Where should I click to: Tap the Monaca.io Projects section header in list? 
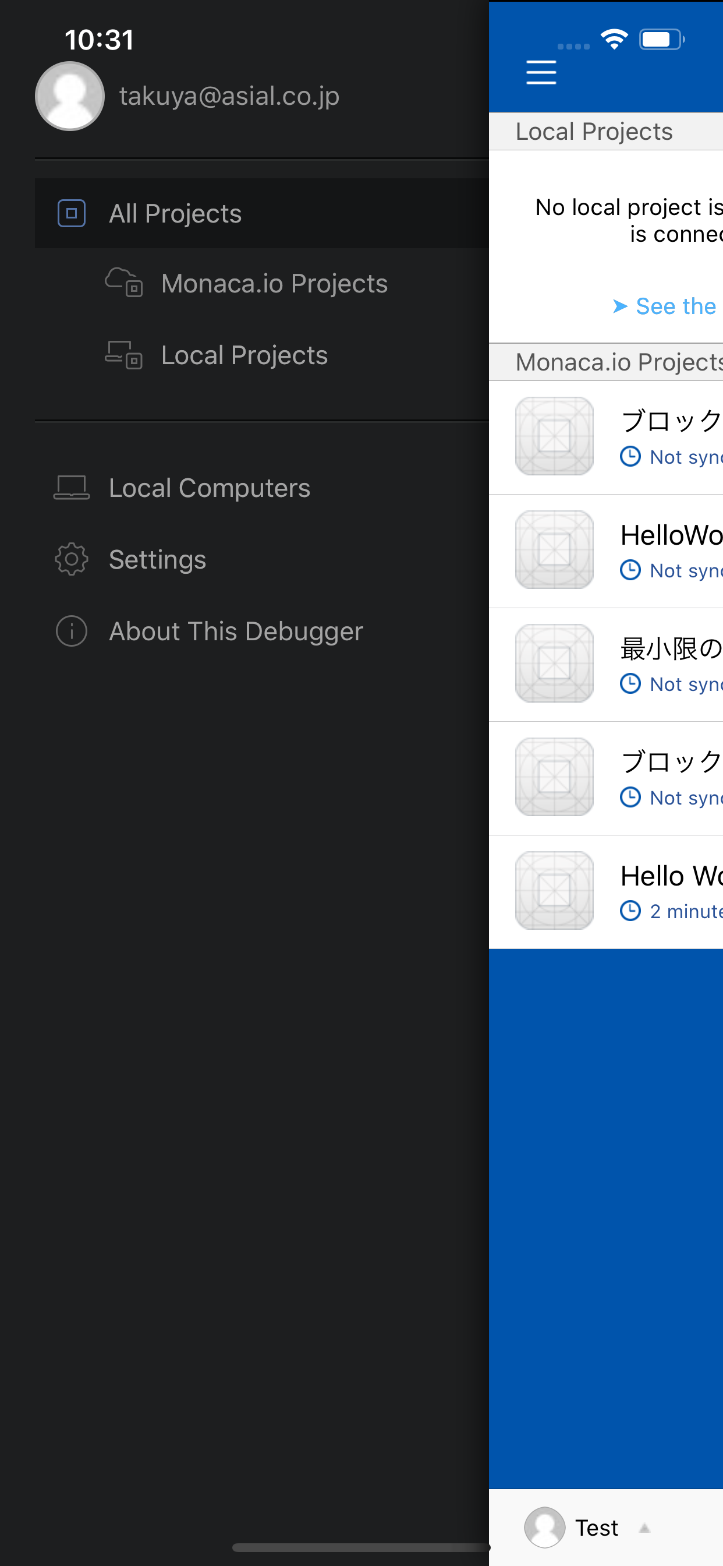point(606,362)
